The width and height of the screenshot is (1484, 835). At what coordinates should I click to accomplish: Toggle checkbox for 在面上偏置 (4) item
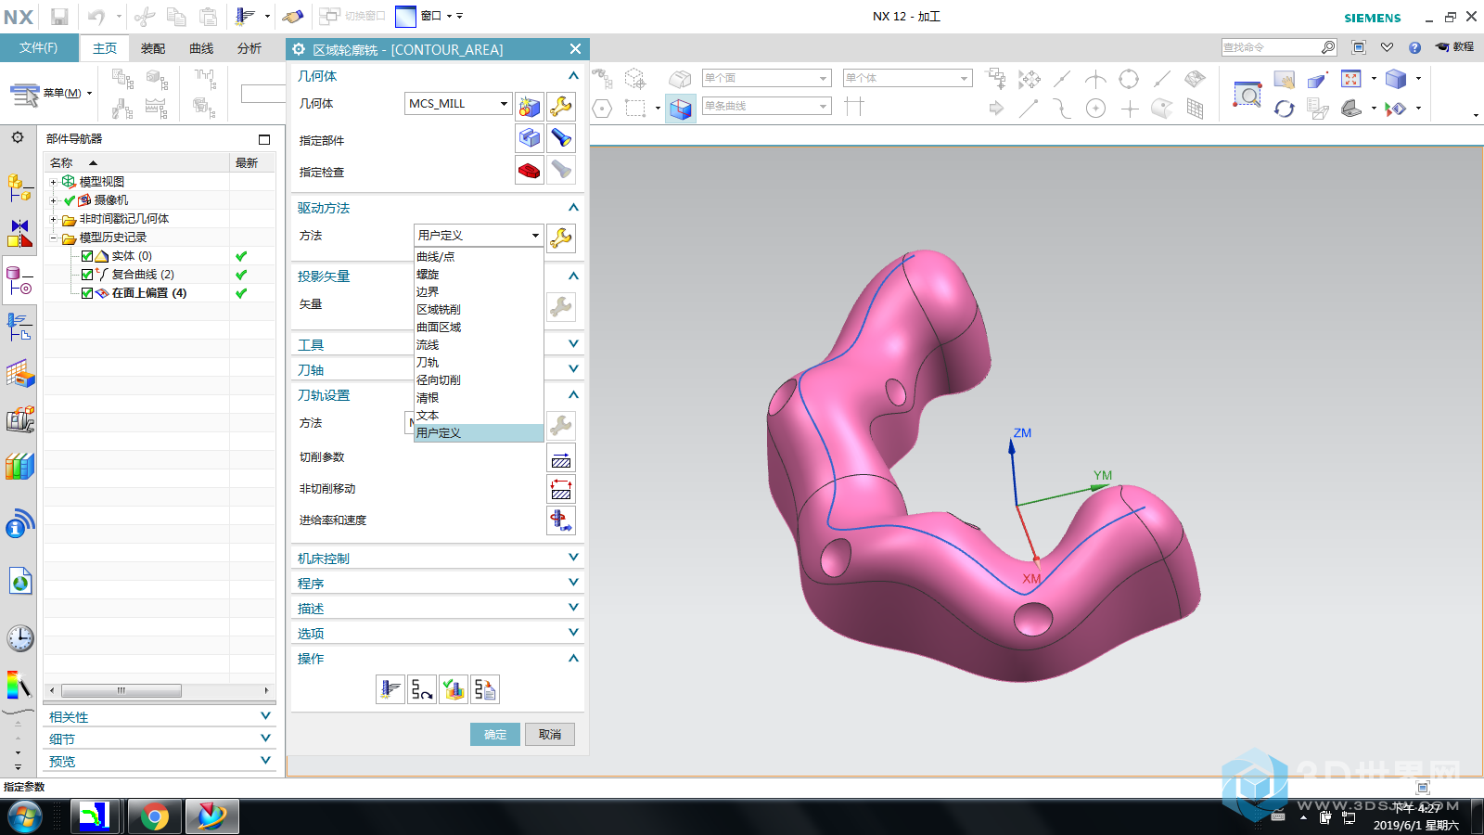click(x=87, y=293)
